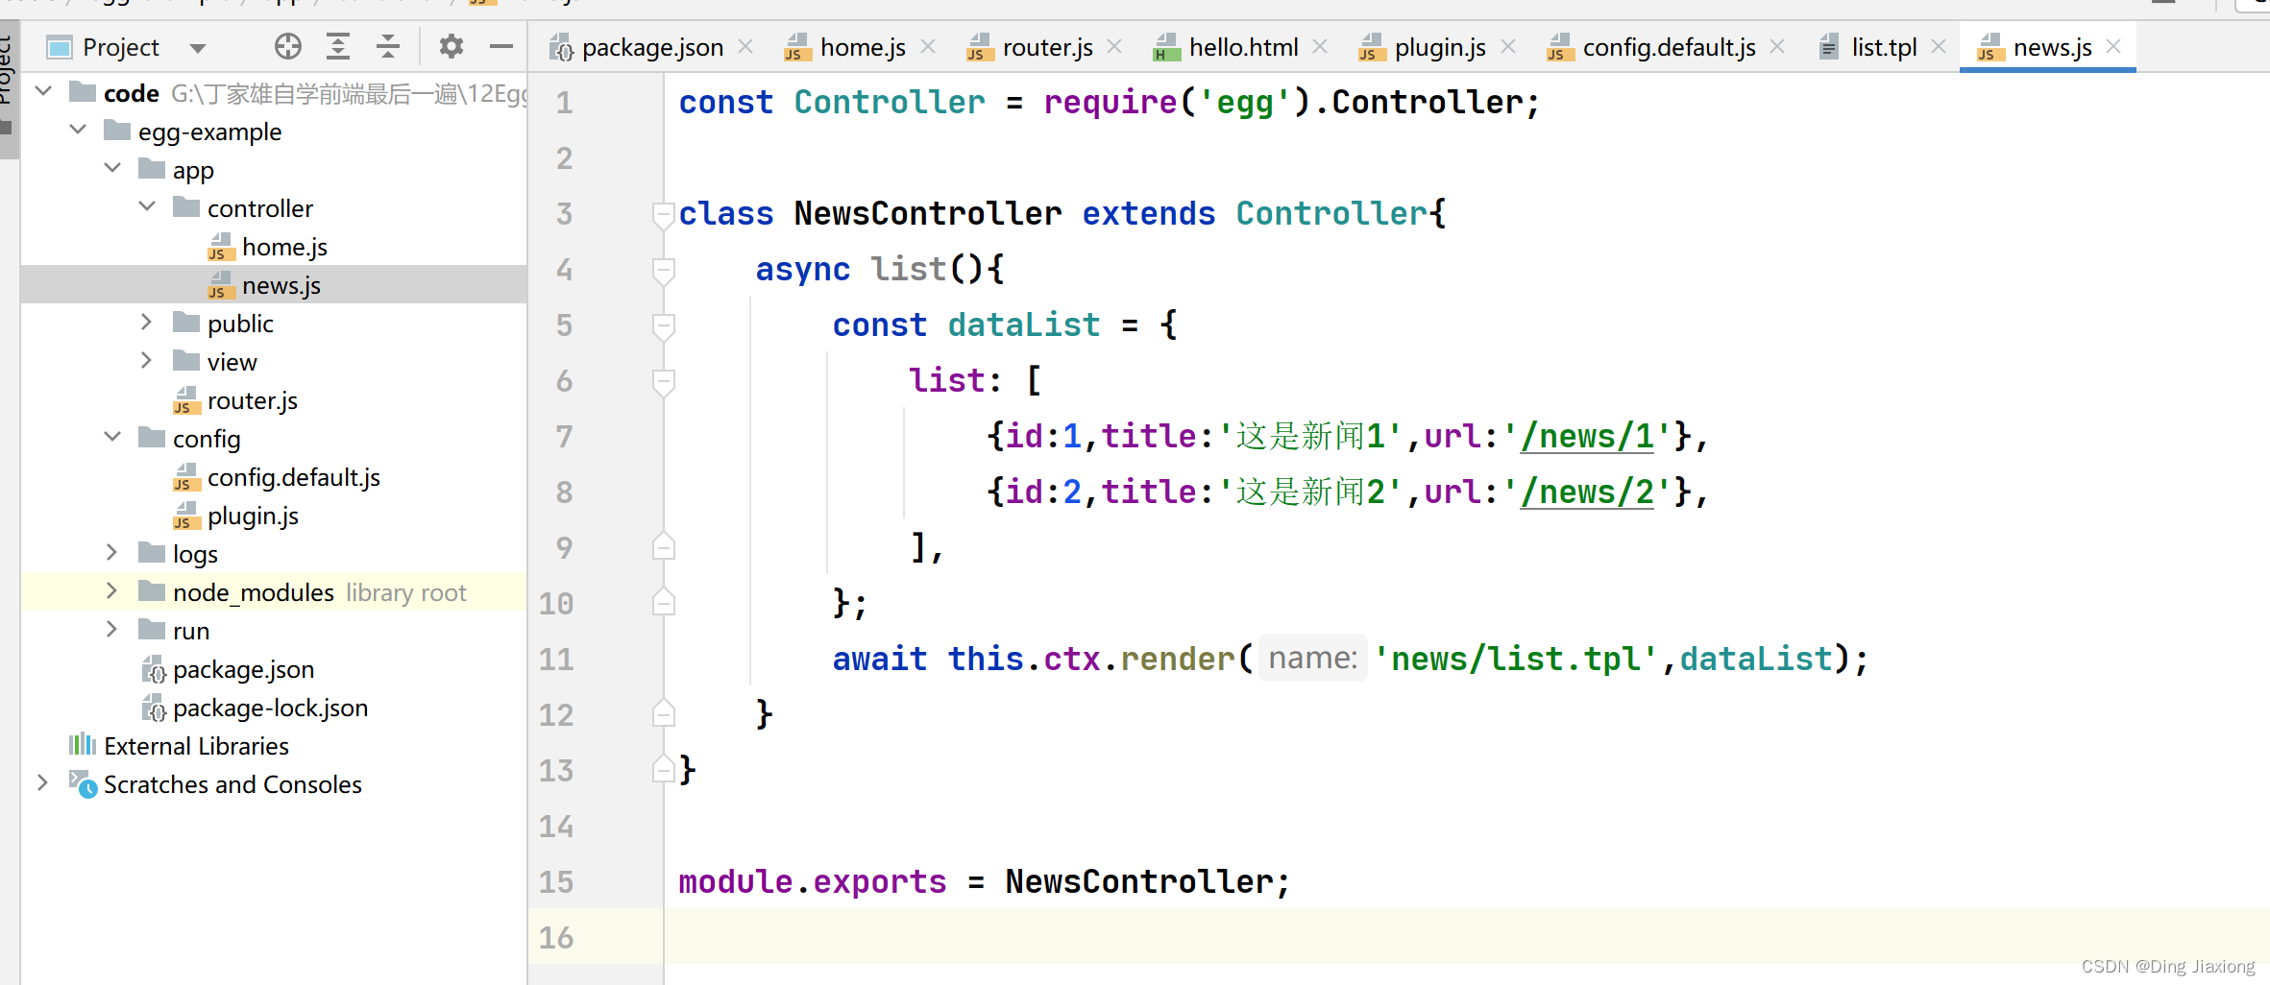Screen dimensions: 2270x985
Task: Collapse the egg-example folder
Action: pos(78,130)
